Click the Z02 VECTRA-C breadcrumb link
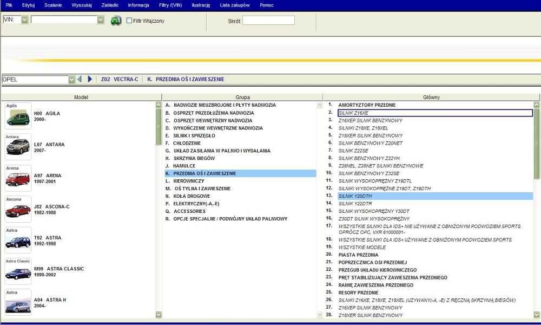This screenshot has height=325, width=541. (120, 79)
